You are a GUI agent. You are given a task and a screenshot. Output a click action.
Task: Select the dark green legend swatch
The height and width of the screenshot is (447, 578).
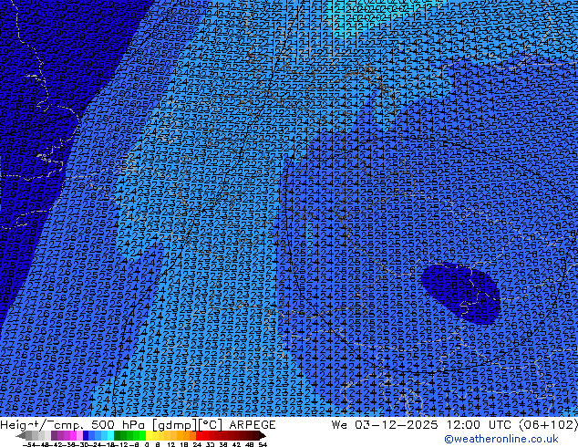[118, 435]
